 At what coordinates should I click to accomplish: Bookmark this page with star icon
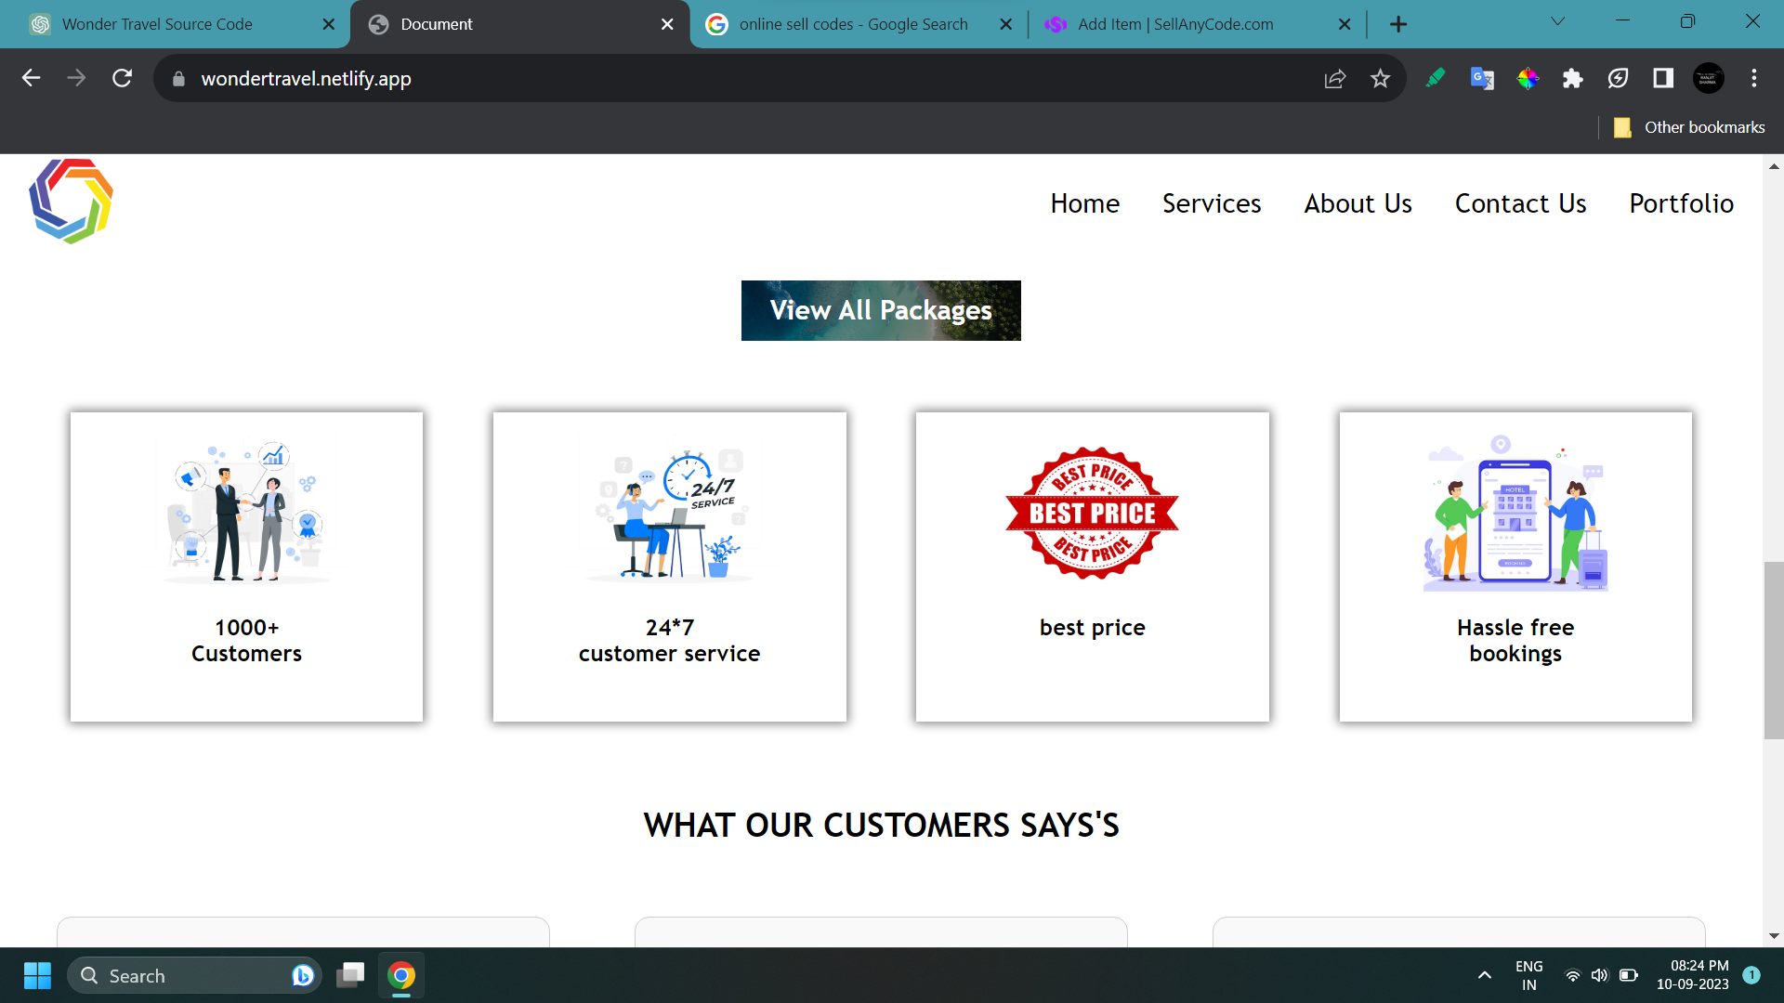tap(1380, 79)
